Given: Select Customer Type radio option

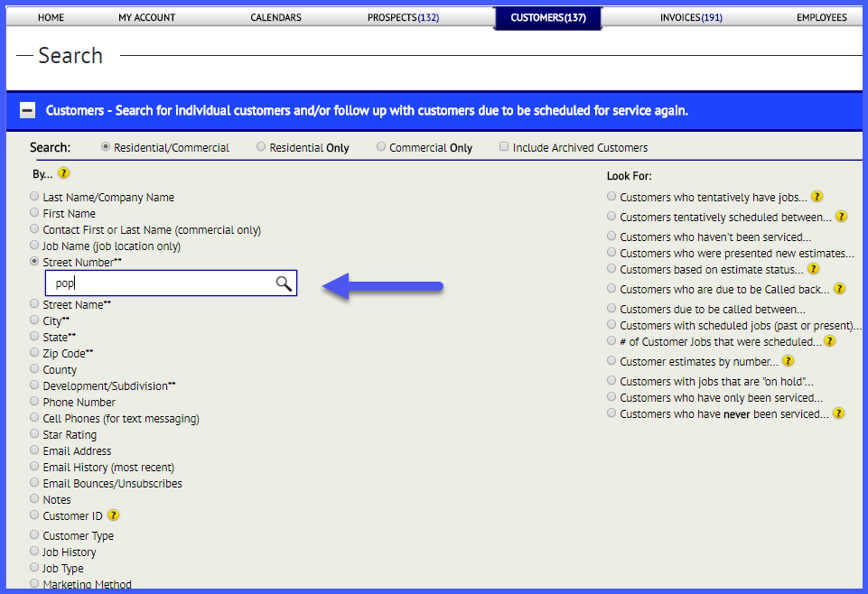Looking at the screenshot, I should (x=34, y=534).
